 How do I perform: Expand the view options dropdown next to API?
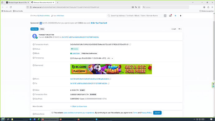tap(180, 29)
